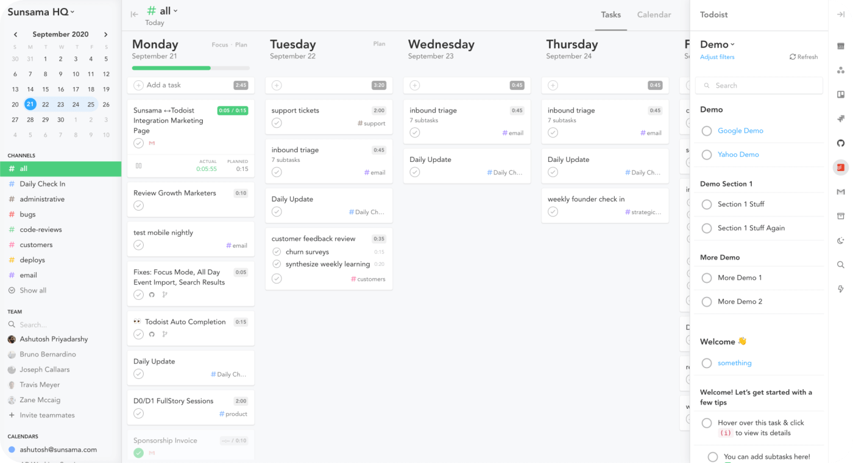853x463 pixels.
Task: Click plus icon to add Tuesday task
Action: click(277, 85)
